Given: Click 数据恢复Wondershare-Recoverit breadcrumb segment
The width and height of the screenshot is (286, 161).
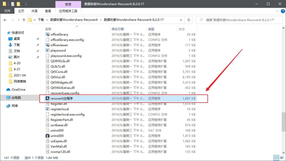Looking at the screenshot, I should [x=74, y=20].
